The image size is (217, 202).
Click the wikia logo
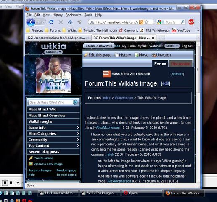53,46
